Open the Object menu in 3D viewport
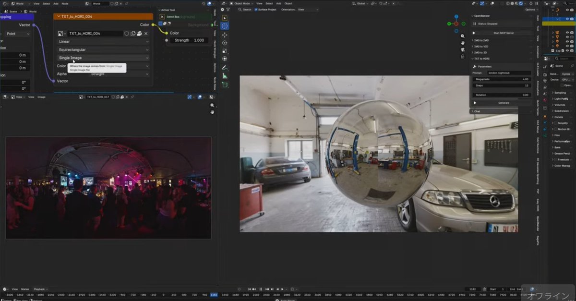Viewport: 576px width, 301px height. (288, 3)
